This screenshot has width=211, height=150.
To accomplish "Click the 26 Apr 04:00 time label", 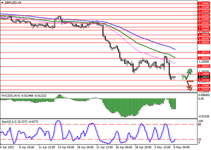I will click(124, 147).
